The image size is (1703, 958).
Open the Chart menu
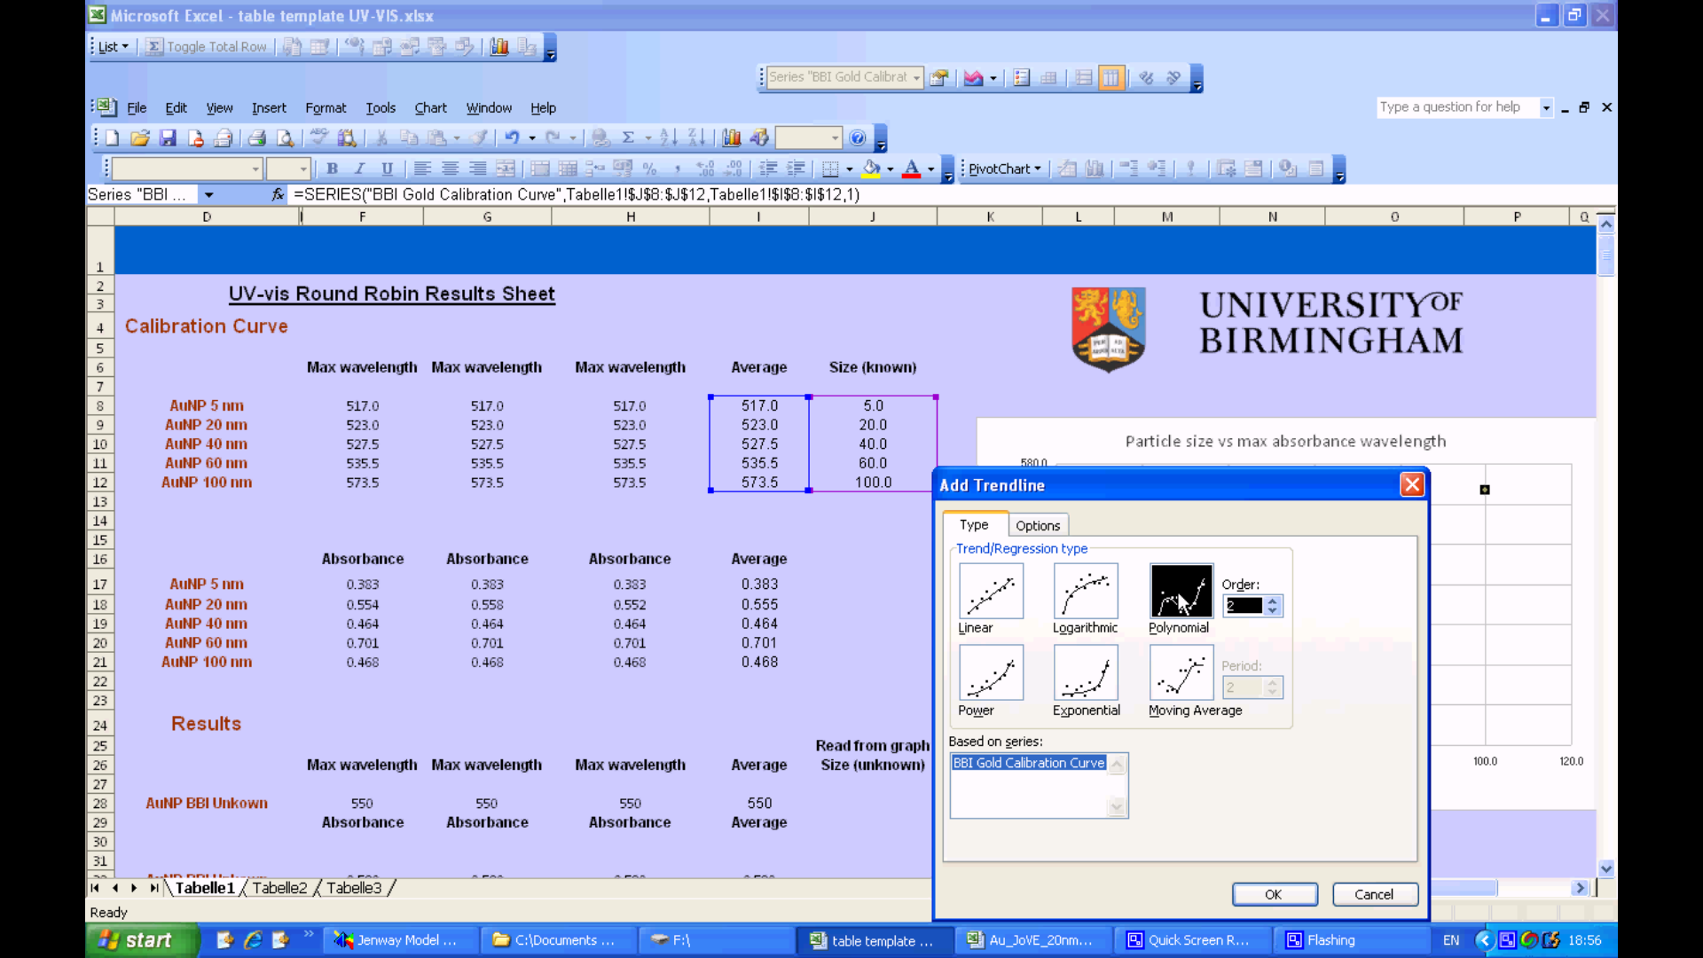point(430,108)
